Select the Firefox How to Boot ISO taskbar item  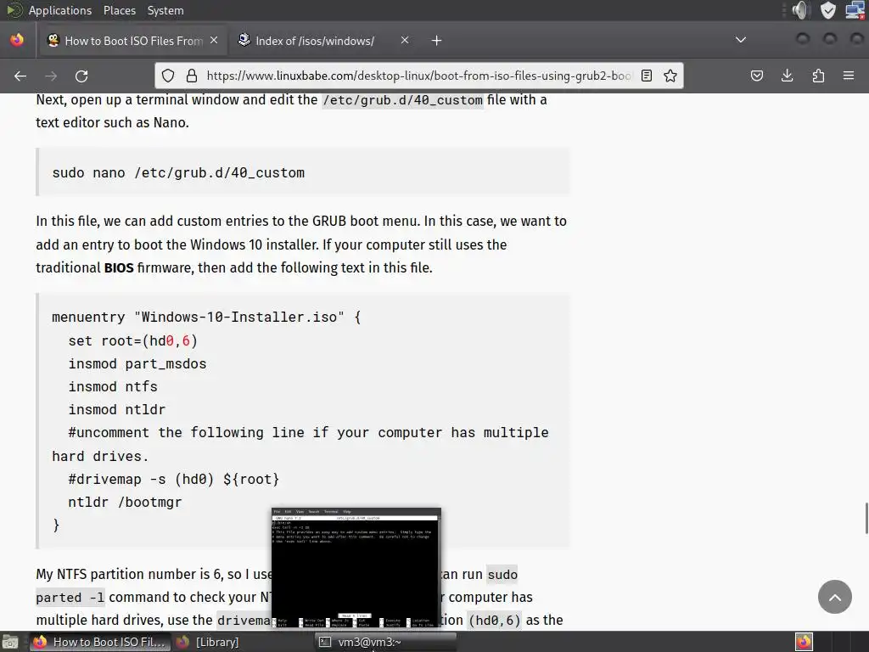click(x=100, y=642)
